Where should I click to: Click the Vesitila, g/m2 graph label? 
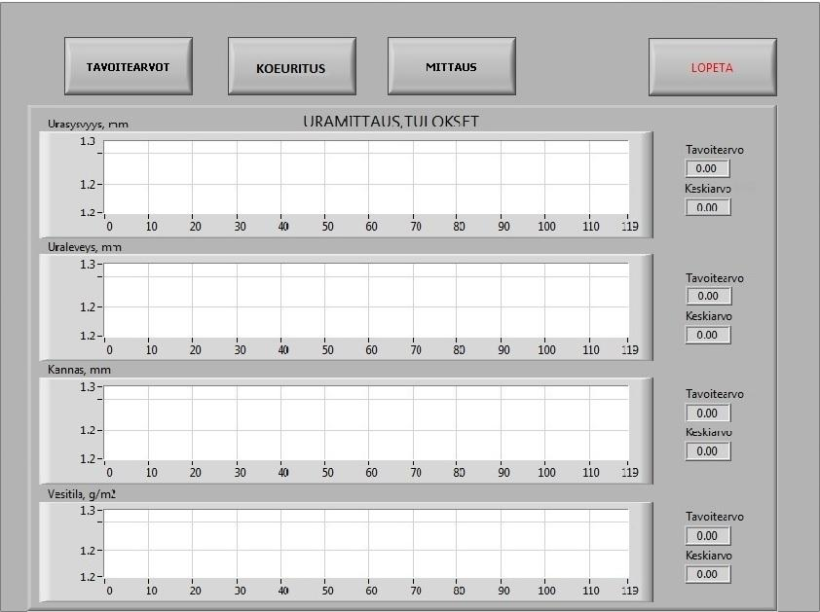pos(82,494)
